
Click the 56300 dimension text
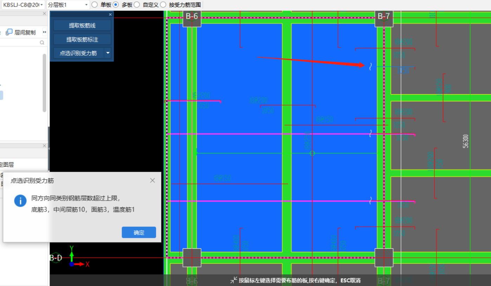[466, 141]
